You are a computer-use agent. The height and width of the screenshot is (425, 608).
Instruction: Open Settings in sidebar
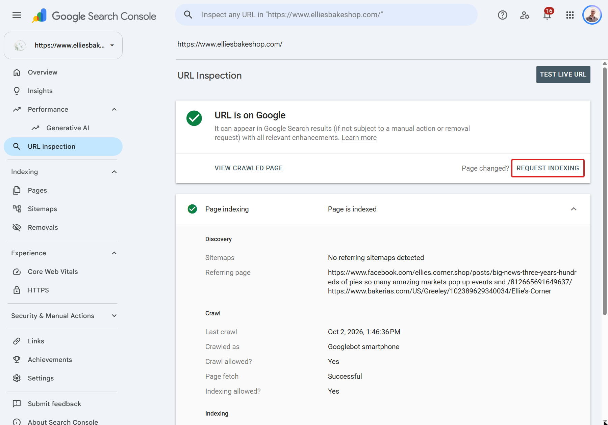[x=63, y=378]
